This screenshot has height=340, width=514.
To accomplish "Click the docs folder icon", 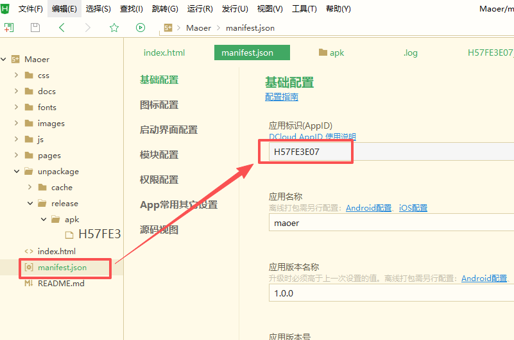I will coord(29,92).
